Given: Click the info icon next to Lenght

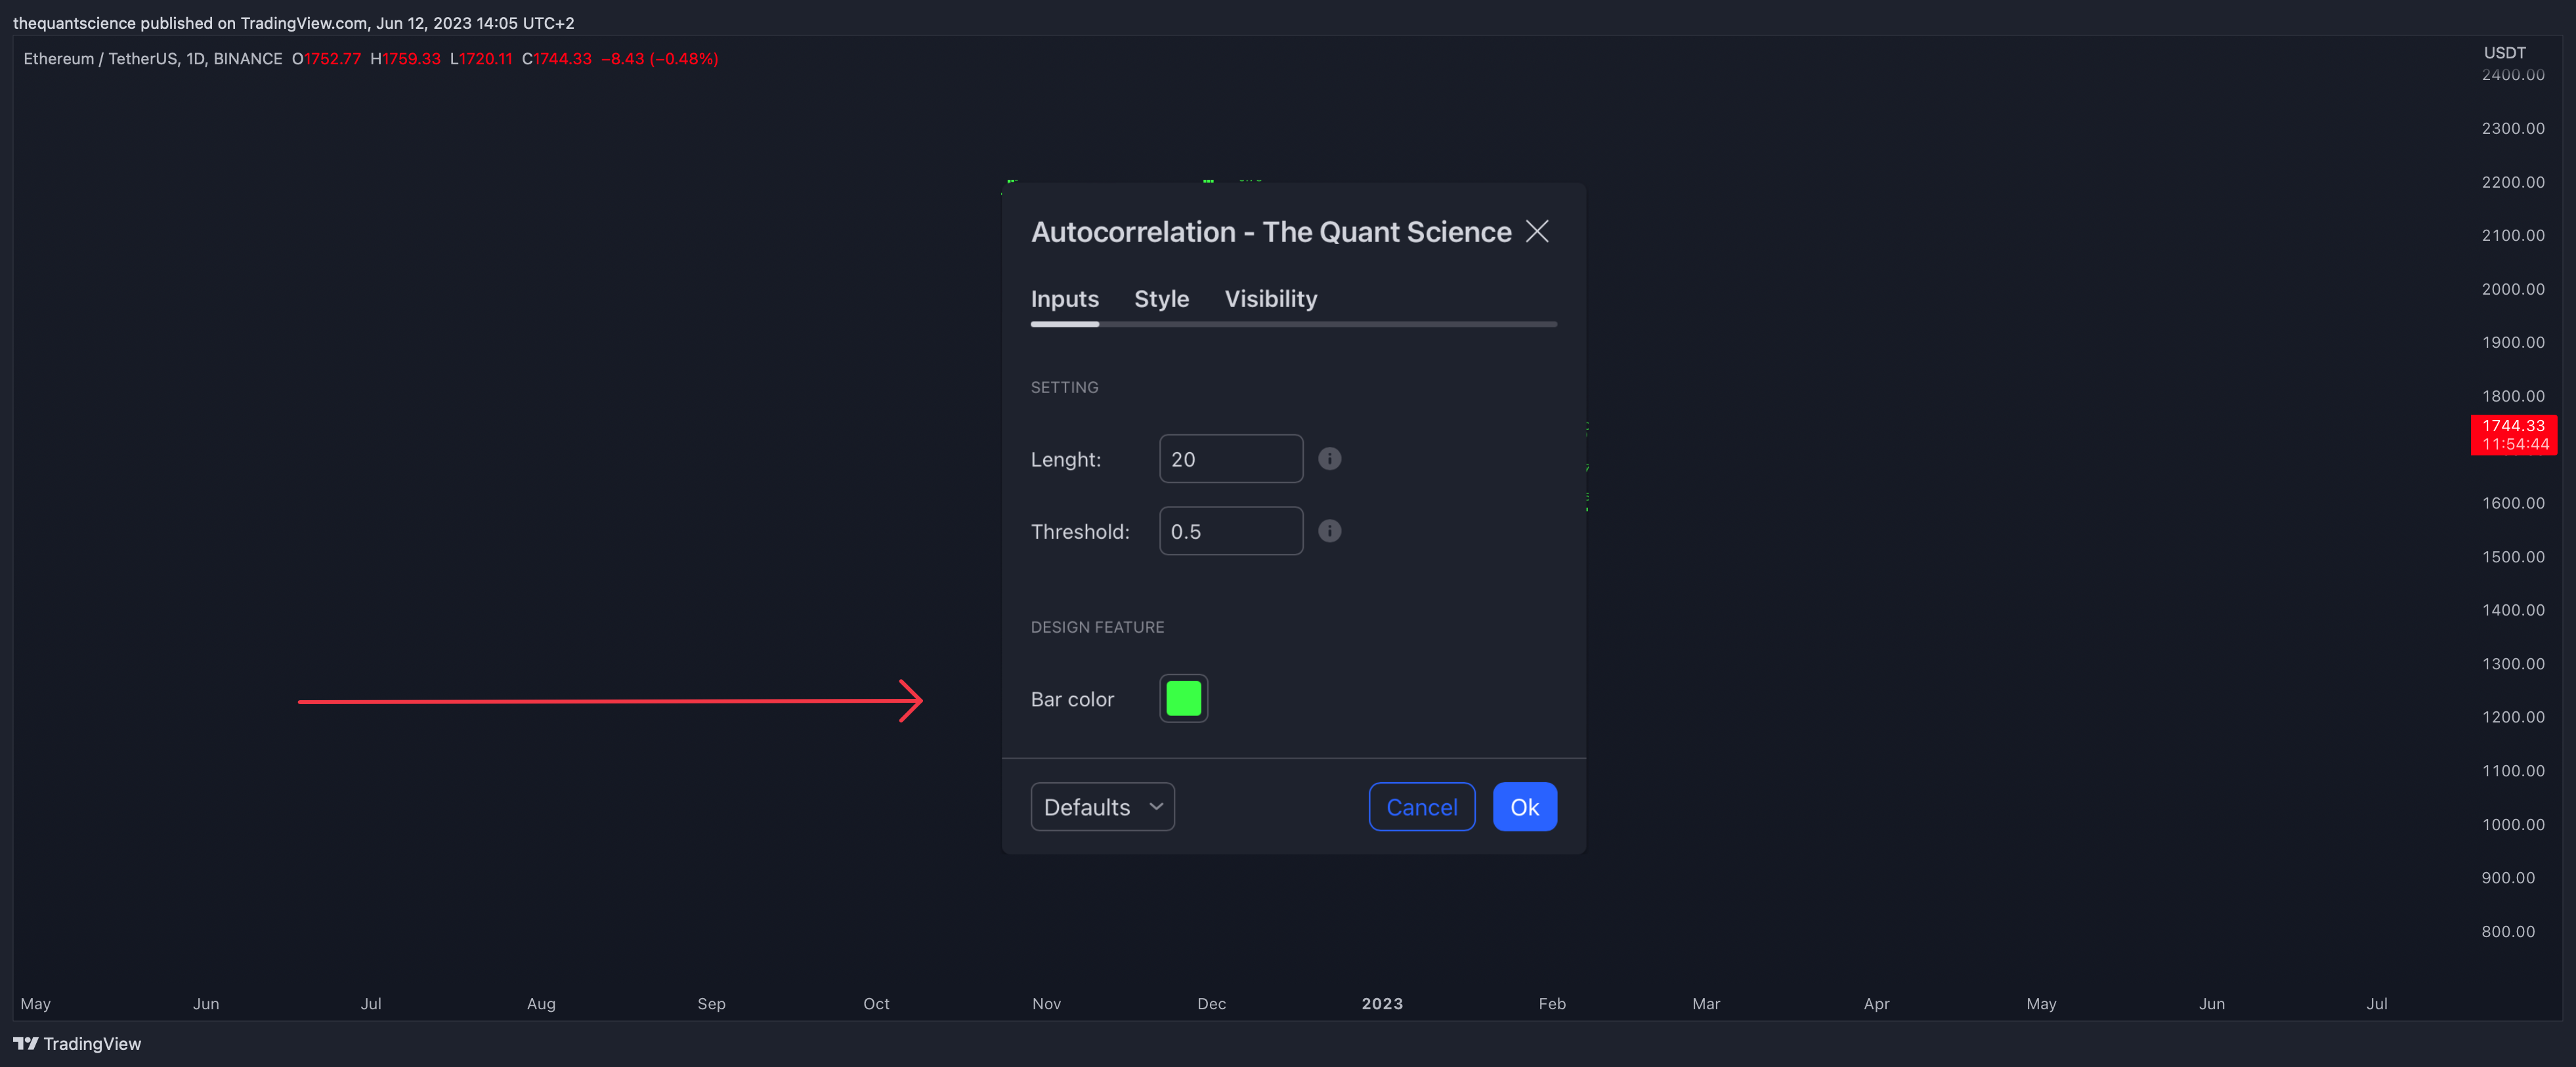Looking at the screenshot, I should coord(1329,458).
